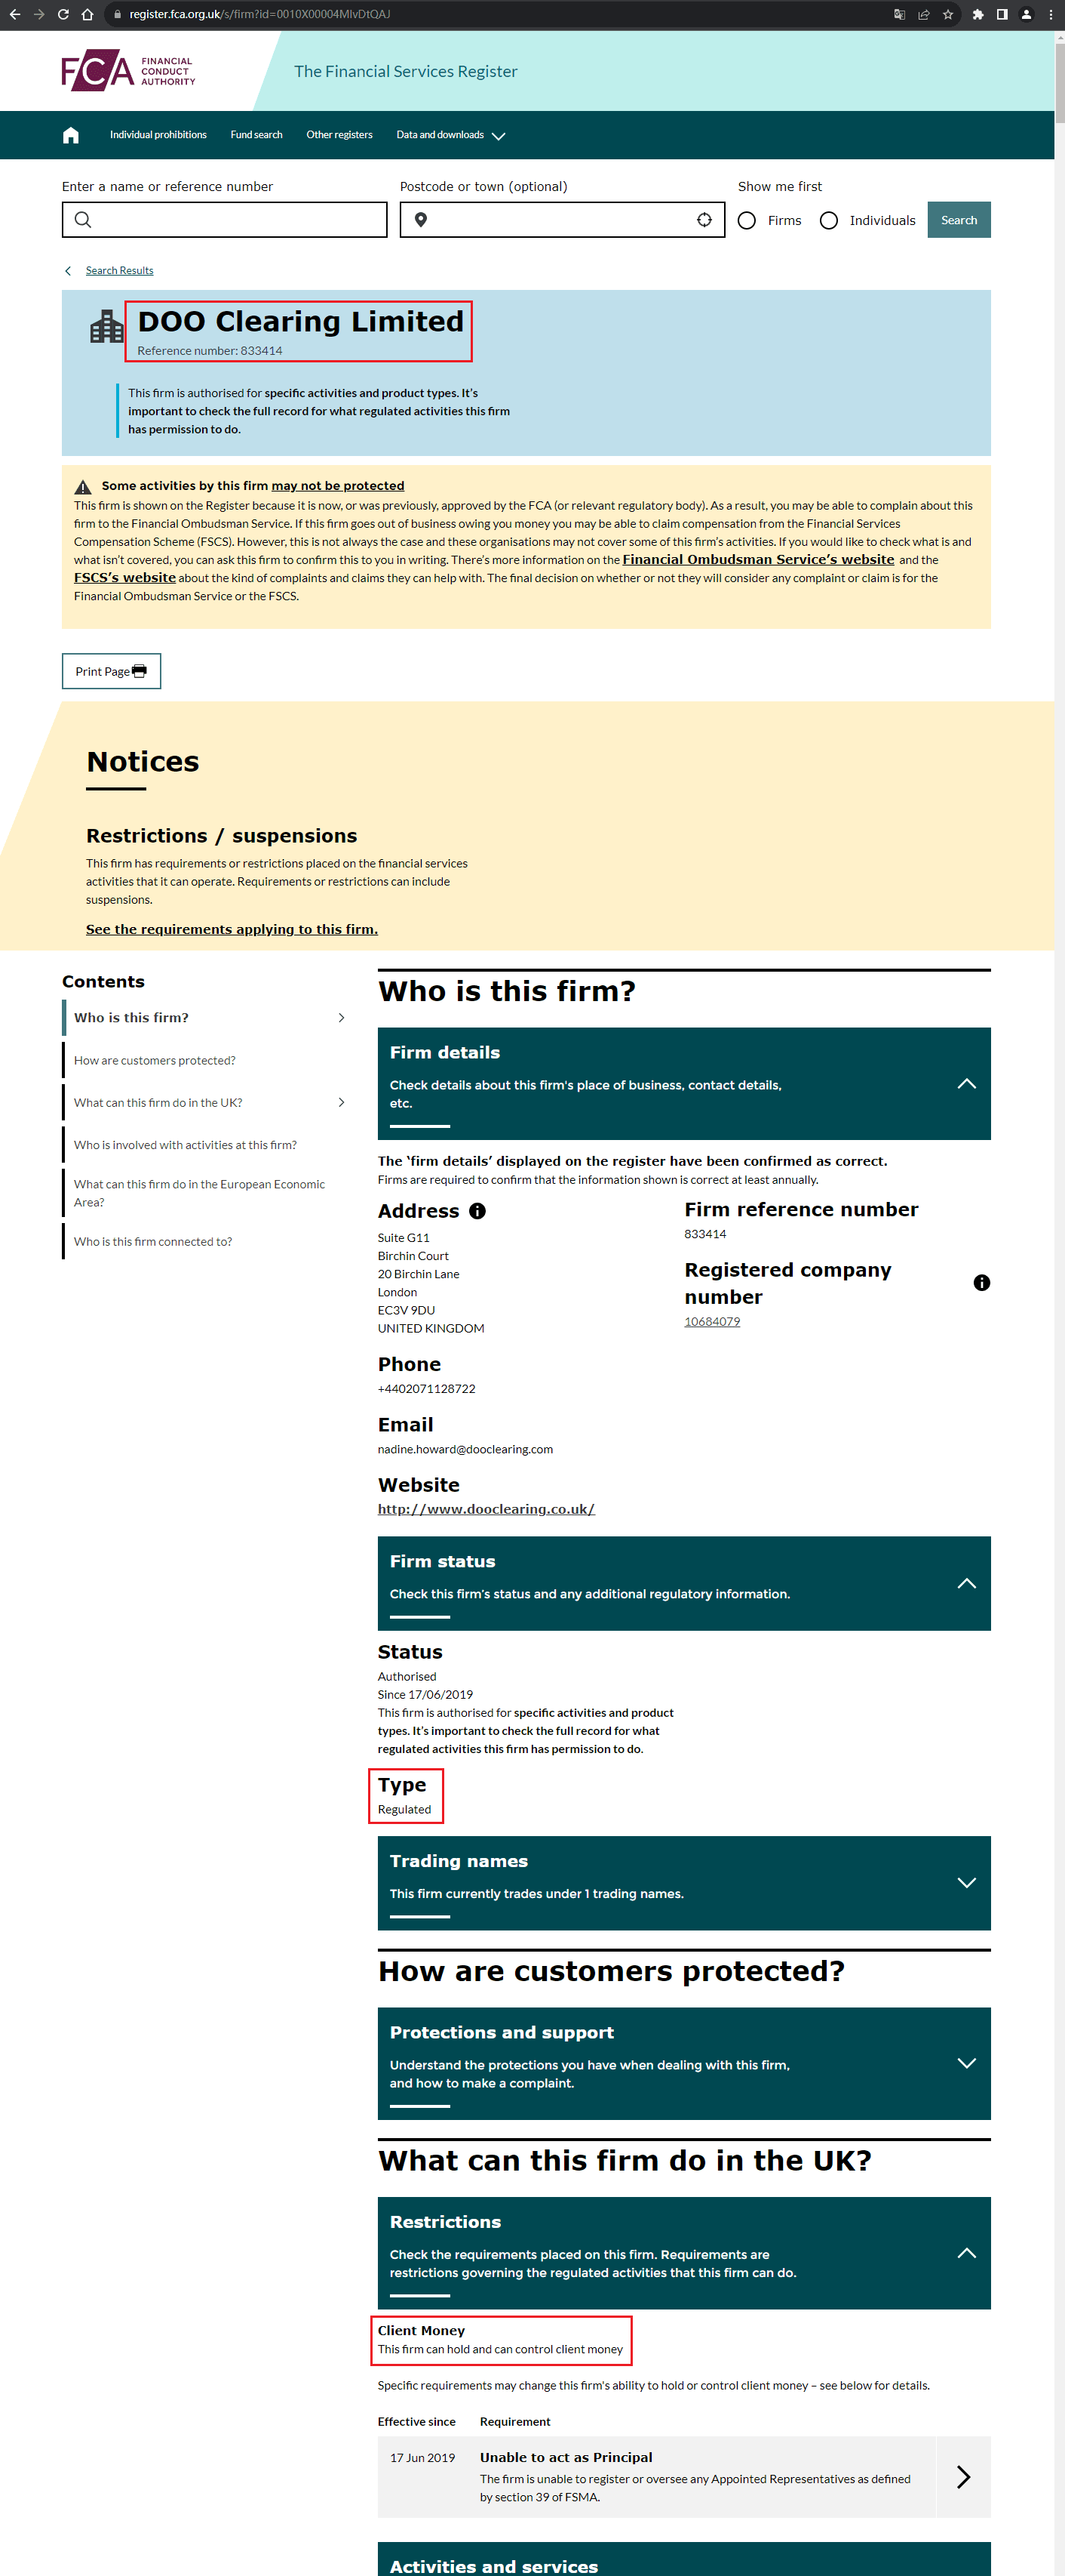Click the share page icon in address bar
The height and width of the screenshot is (2576, 1065).
coord(923,14)
